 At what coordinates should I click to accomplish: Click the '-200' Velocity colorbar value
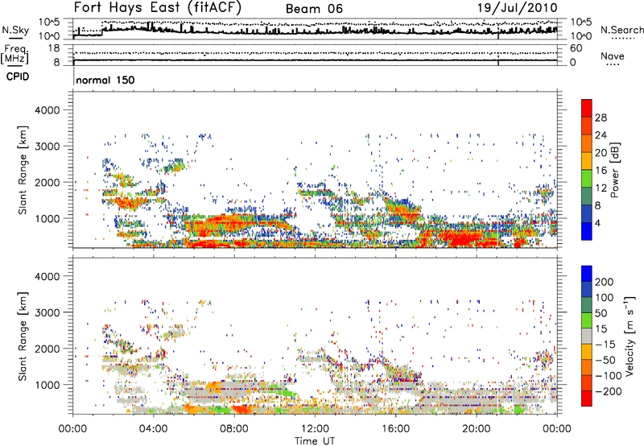pyautogui.click(x=609, y=391)
